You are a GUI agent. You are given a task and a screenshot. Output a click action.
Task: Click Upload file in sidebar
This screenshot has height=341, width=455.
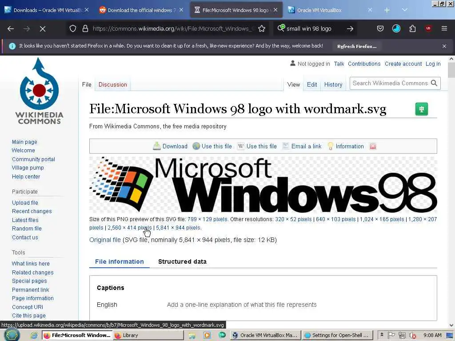click(25, 202)
